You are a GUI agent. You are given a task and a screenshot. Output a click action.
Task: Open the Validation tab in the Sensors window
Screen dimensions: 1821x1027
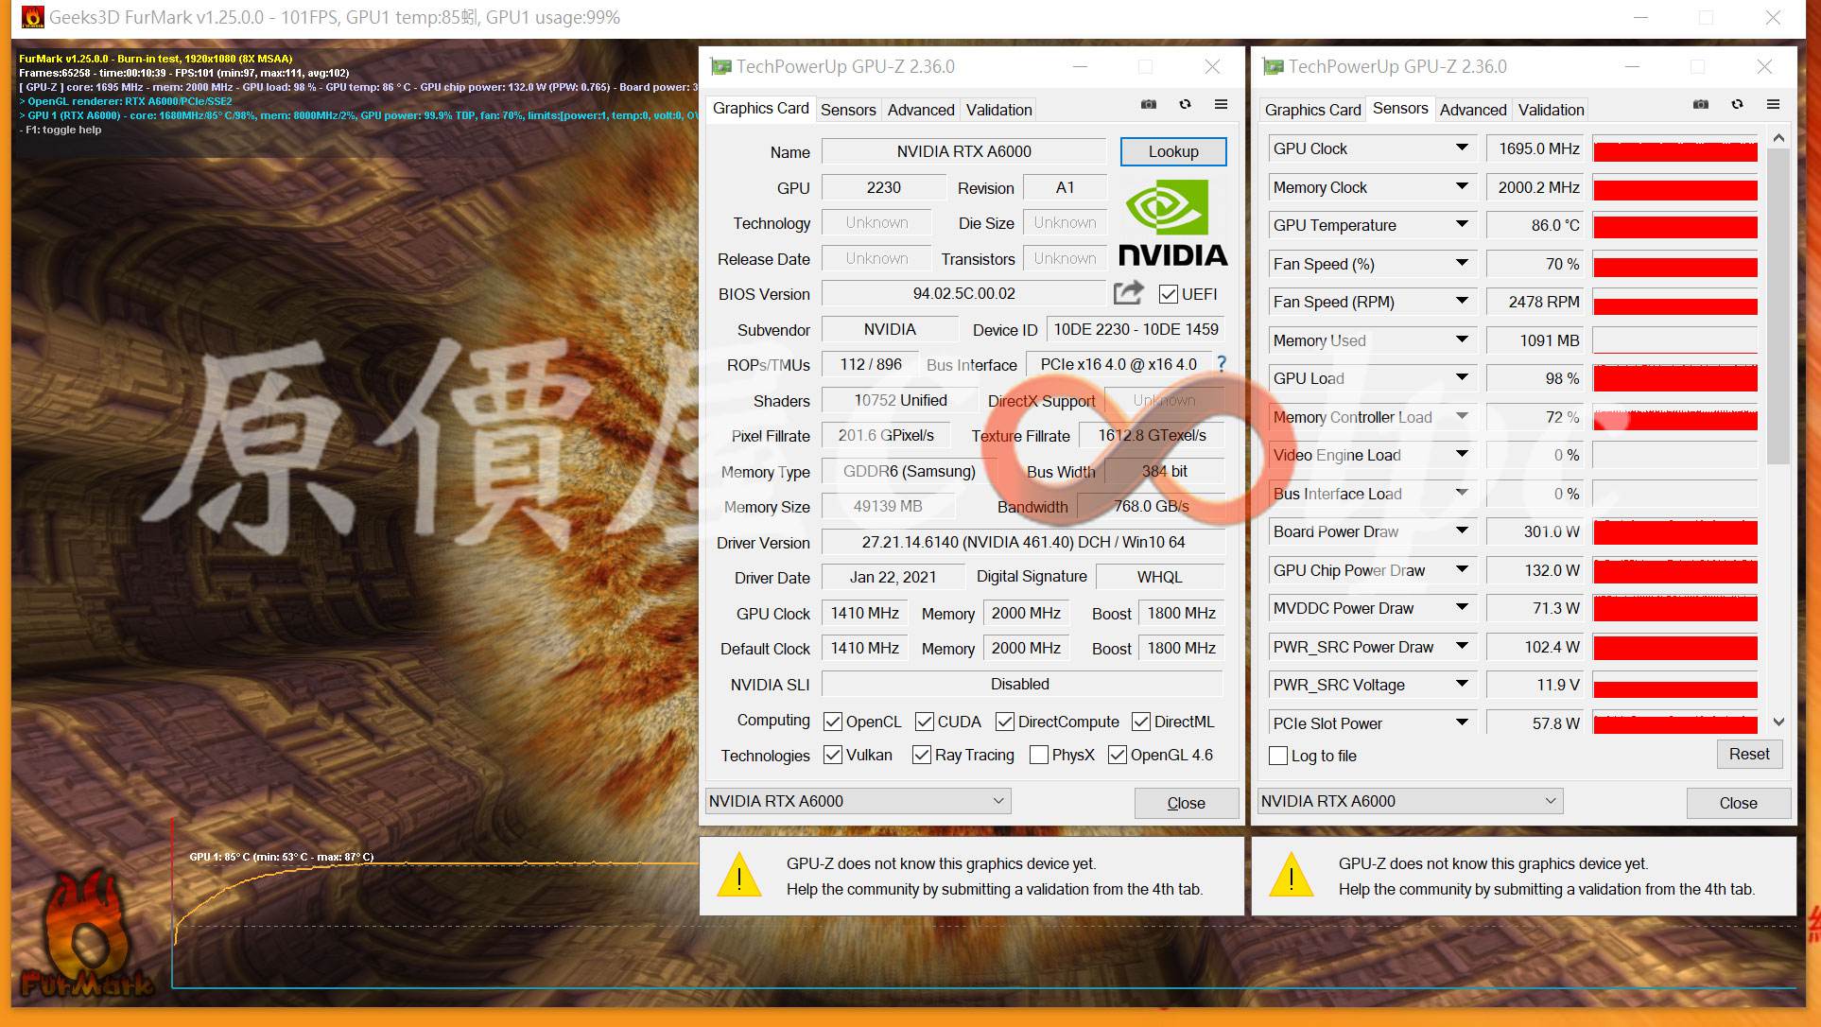point(1551,110)
